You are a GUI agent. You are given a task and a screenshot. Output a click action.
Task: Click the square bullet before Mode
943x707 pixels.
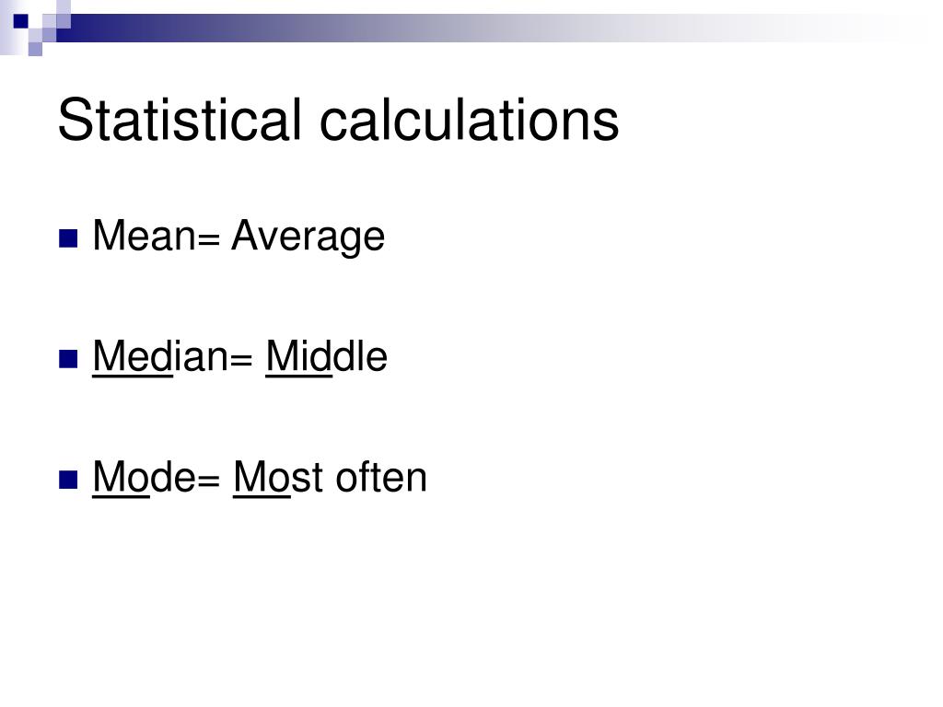click(68, 480)
